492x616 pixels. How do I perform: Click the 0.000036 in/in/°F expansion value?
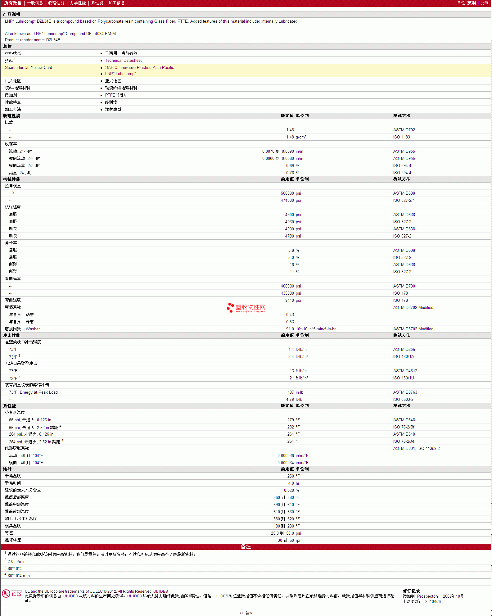293,456
